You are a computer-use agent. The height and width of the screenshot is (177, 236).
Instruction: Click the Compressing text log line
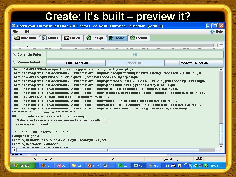click(27, 136)
